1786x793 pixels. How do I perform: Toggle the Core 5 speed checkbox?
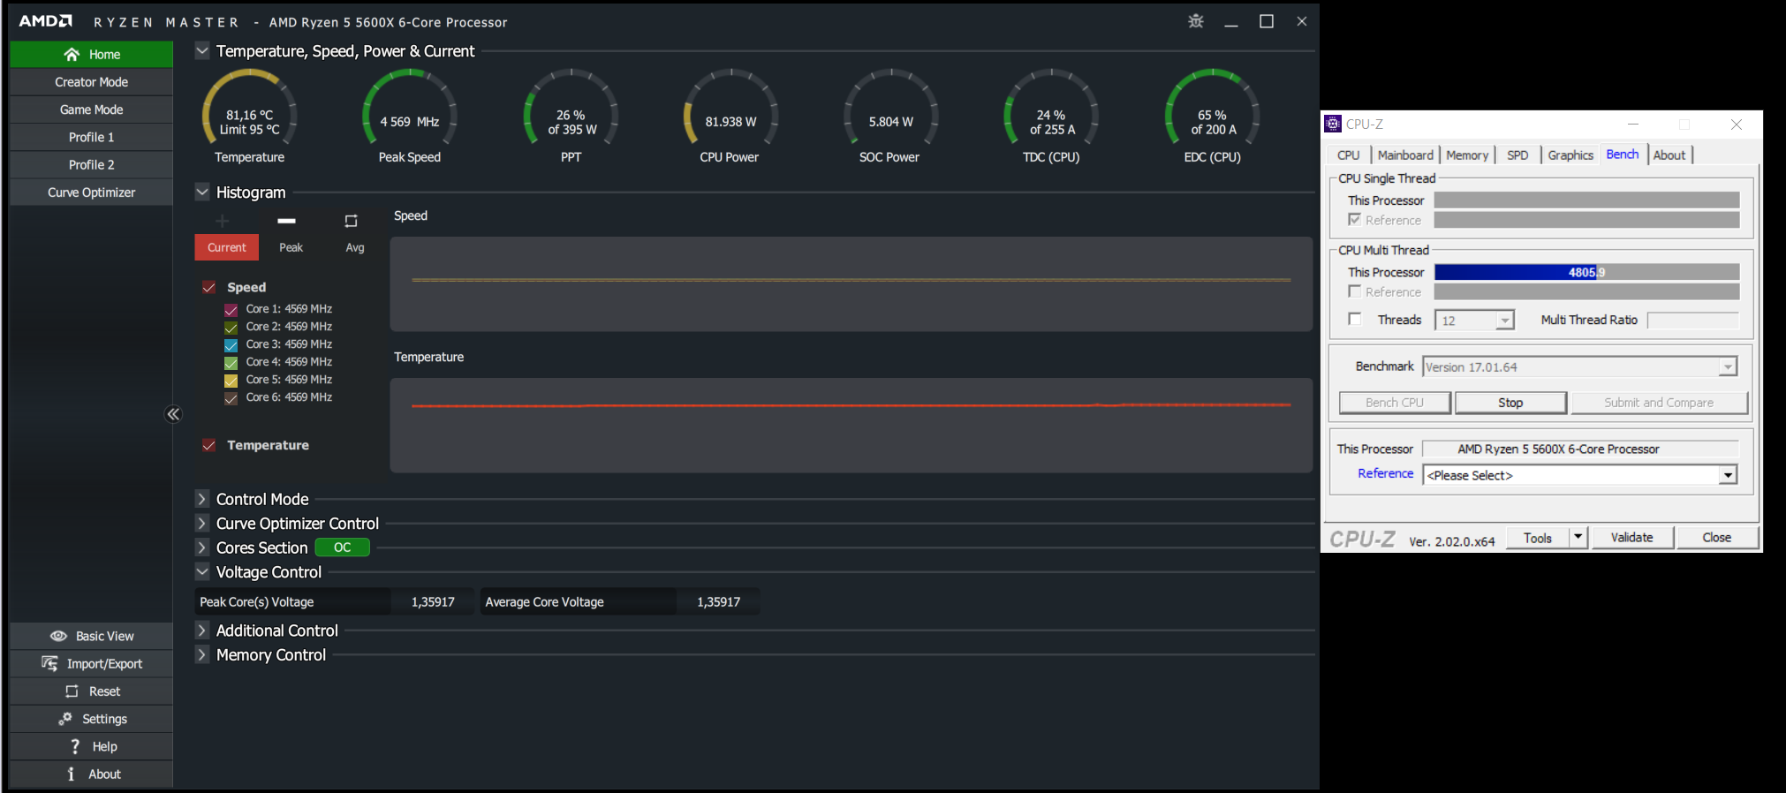pos(231,381)
